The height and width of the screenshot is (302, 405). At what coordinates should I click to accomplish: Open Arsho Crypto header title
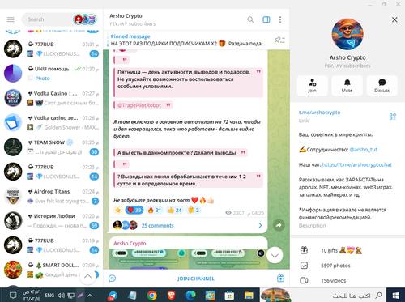point(126,16)
